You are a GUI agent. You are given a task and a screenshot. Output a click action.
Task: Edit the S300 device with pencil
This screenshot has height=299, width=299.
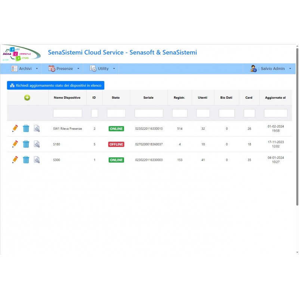click(x=15, y=160)
